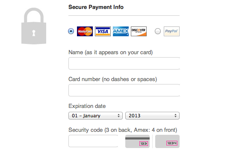The width and height of the screenshot is (251, 154).
Task: Focus the security code input field
Action: point(93,141)
